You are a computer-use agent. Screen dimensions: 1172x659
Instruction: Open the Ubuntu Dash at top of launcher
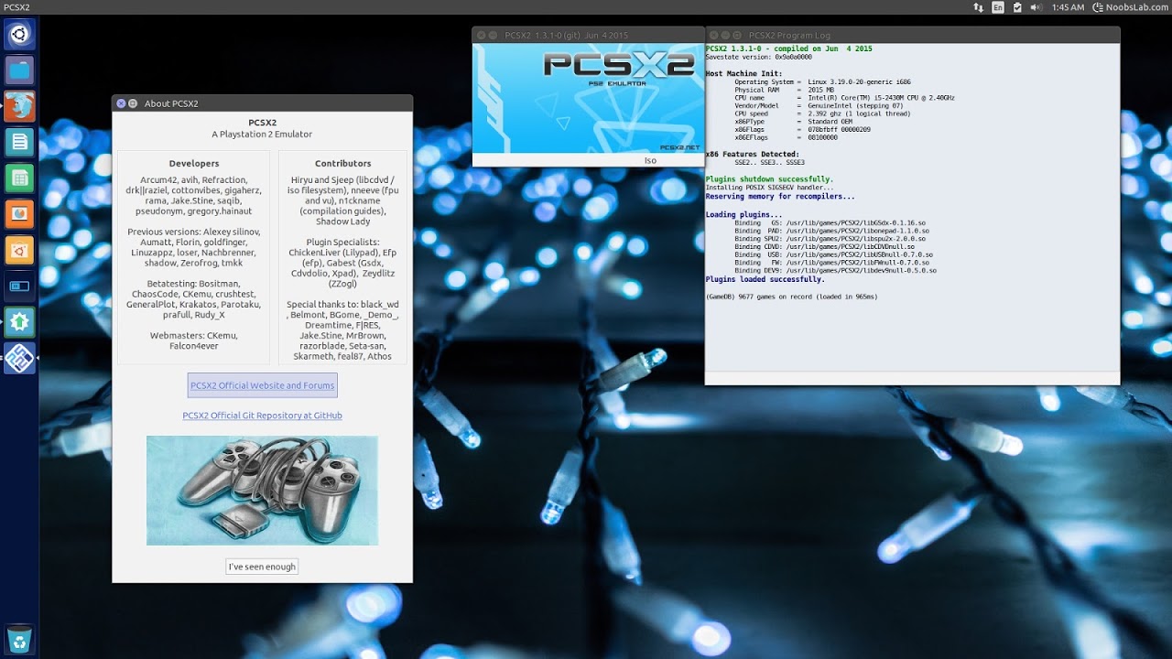[18, 34]
